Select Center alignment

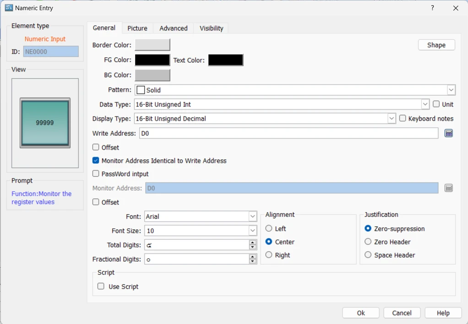269,241
